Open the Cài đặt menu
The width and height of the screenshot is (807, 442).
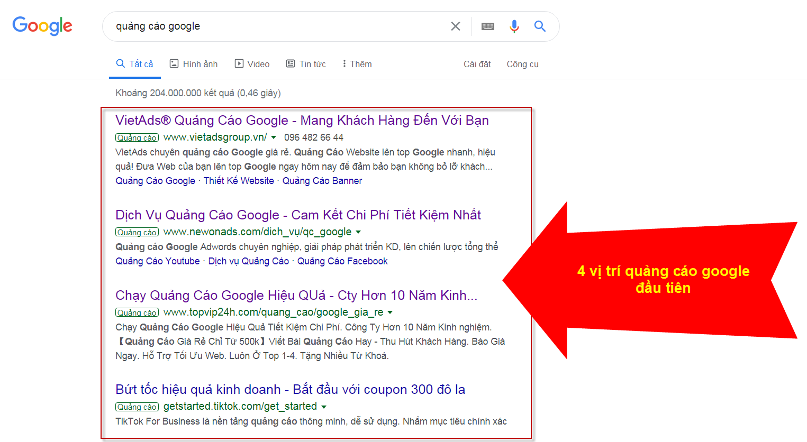click(x=477, y=63)
